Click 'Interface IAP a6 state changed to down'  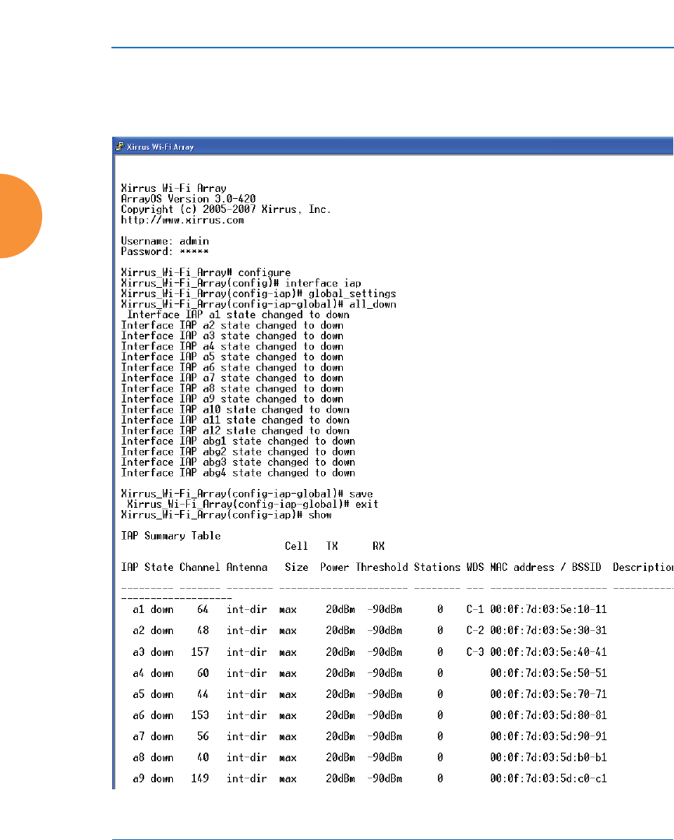pyautogui.click(x=232, y=367)
